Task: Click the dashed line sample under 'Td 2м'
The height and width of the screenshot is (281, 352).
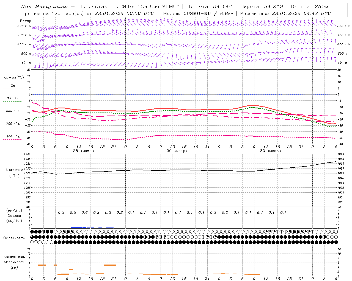Action: pos(12,102)
